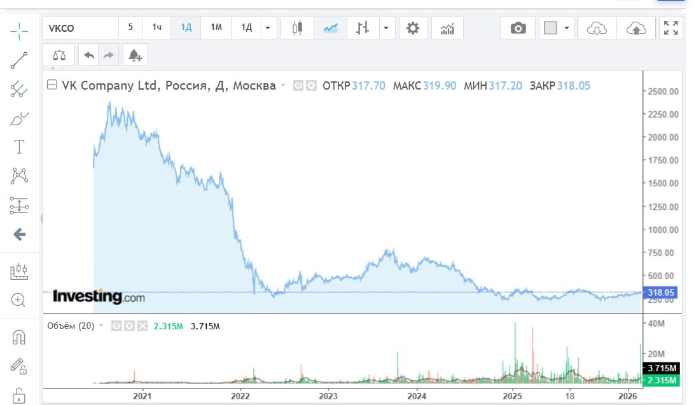Toggle stay in drawing mode pencil-lock
Screen dimensions: 694x405
coord(18,366)
